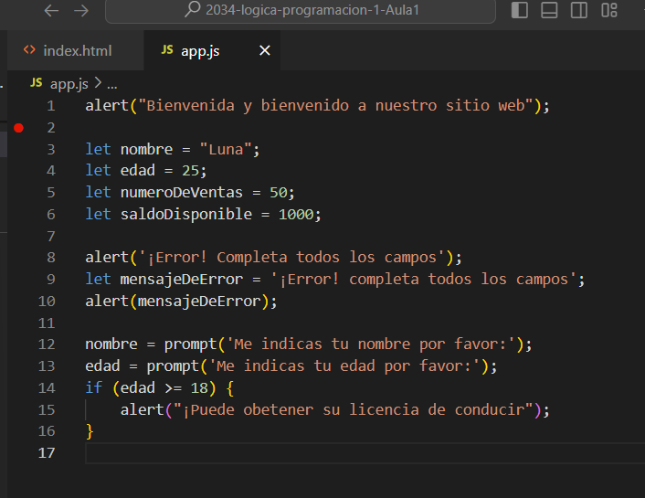Click saldoDisponible on line 6
The image size is (645, 498).
point(186,214)
